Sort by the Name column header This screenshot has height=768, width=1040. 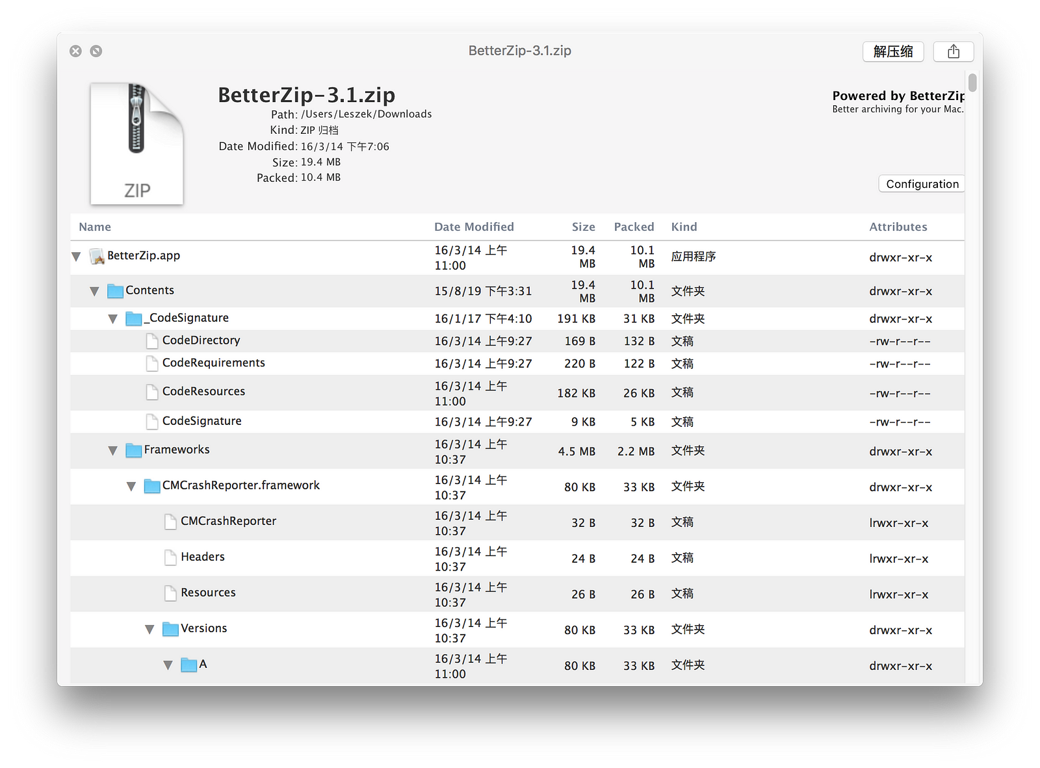[x=95, y=227]
